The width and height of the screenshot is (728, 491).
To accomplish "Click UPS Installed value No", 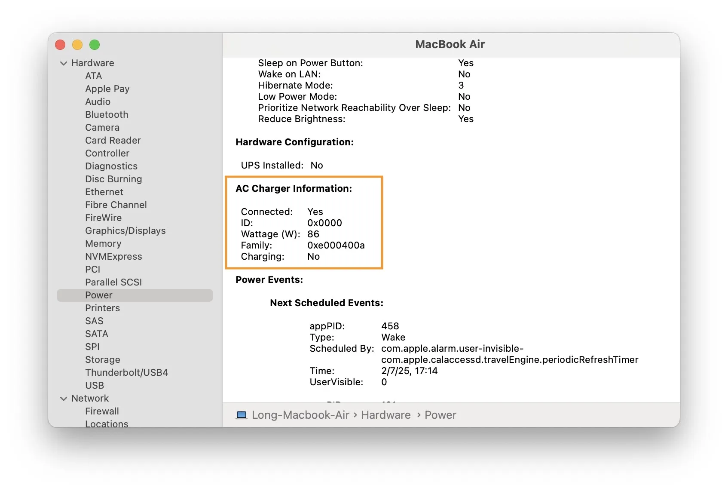I will click(x=317, y=166).
